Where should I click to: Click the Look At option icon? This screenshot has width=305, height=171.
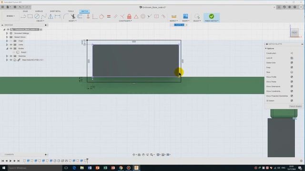coord(292,58)
